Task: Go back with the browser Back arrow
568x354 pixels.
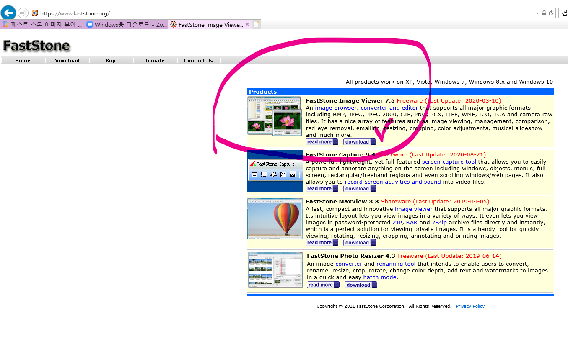Action: coord(8,13)
